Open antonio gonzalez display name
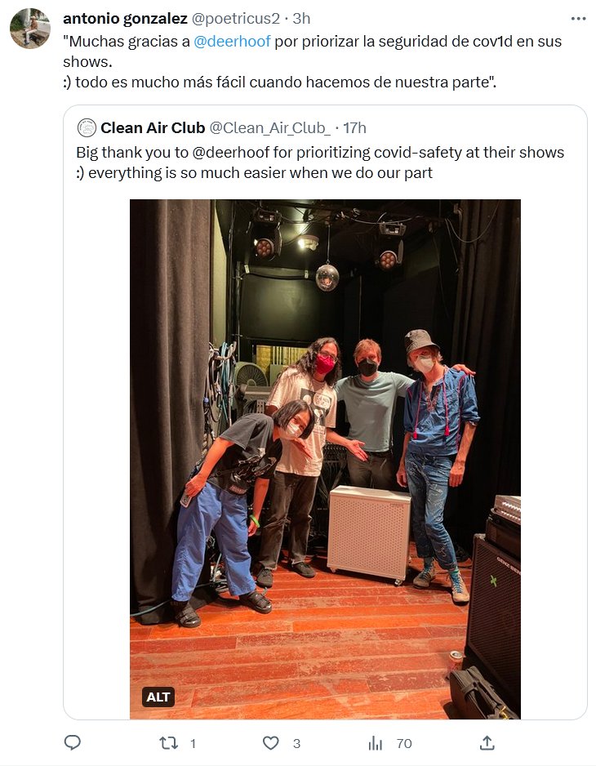Screen dimensions: 596x766 pos(125,19)
